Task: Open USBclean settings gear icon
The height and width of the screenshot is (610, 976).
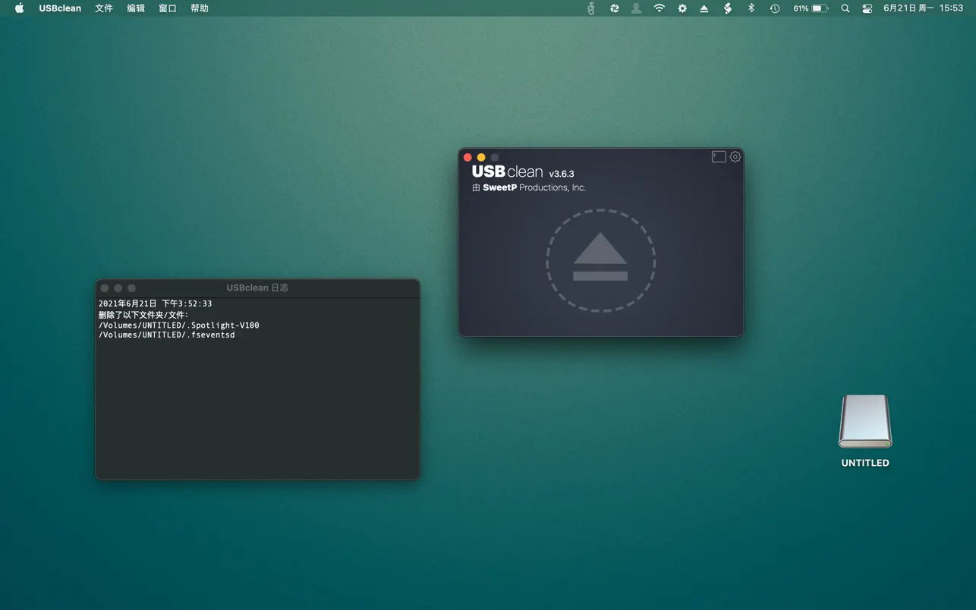Action: pos(735,156)
